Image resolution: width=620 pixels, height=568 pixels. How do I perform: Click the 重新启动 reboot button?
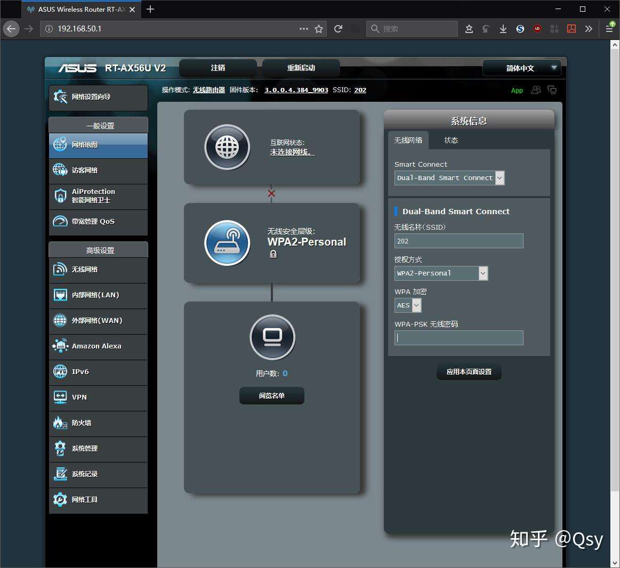pos(301,68)
